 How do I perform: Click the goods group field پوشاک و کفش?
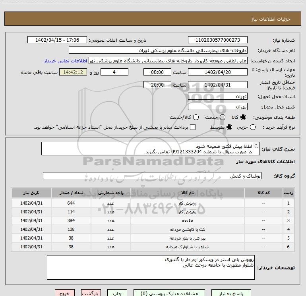tap(152, 176)
